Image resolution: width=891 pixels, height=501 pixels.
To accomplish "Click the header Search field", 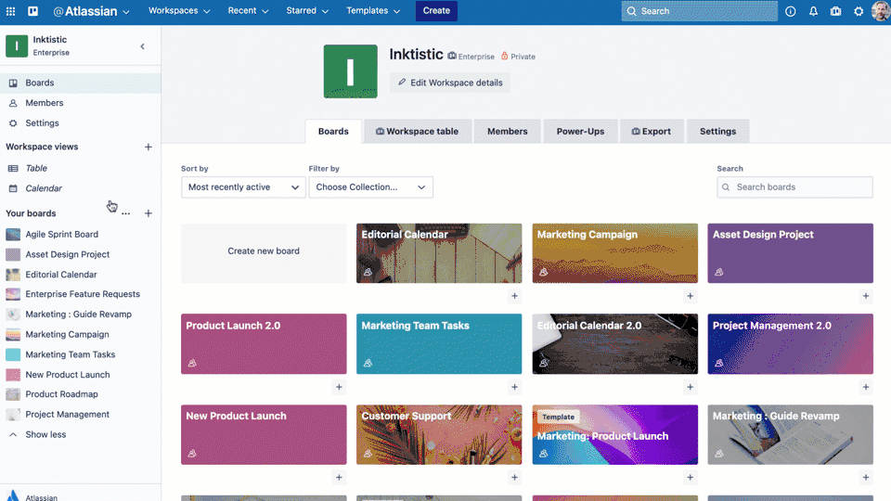I will tap(700, 11).
